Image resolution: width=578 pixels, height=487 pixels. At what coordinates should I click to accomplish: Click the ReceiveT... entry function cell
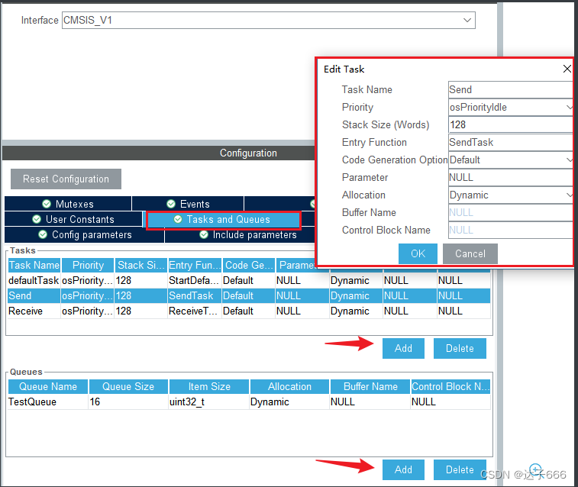(x=194, y=311)
